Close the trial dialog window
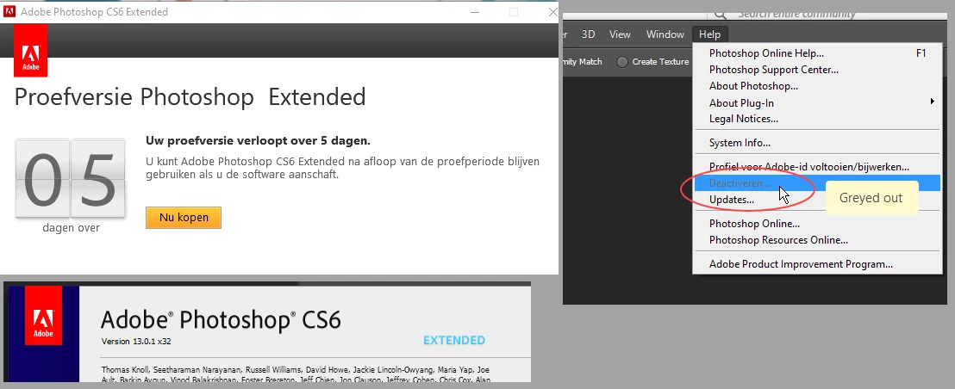 (552, 12)
